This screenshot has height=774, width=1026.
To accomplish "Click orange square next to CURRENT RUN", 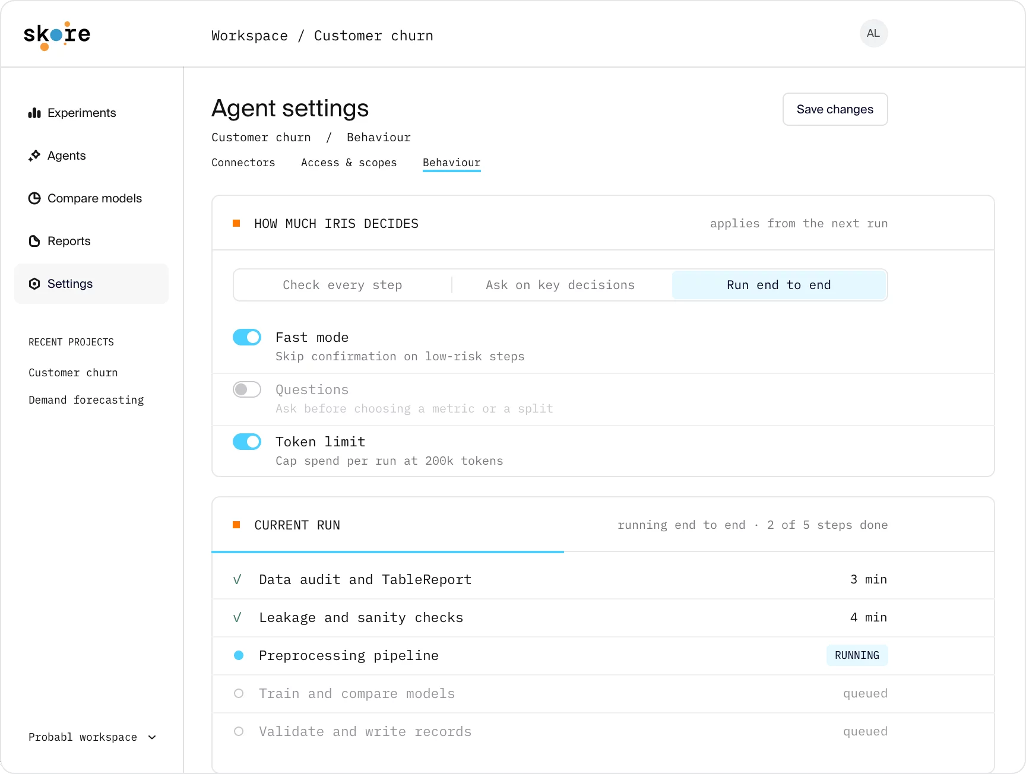I will (236, 525).
